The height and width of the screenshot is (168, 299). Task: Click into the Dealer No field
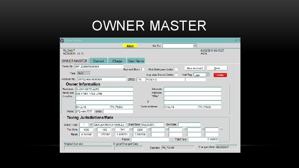(x=99, y=67)
